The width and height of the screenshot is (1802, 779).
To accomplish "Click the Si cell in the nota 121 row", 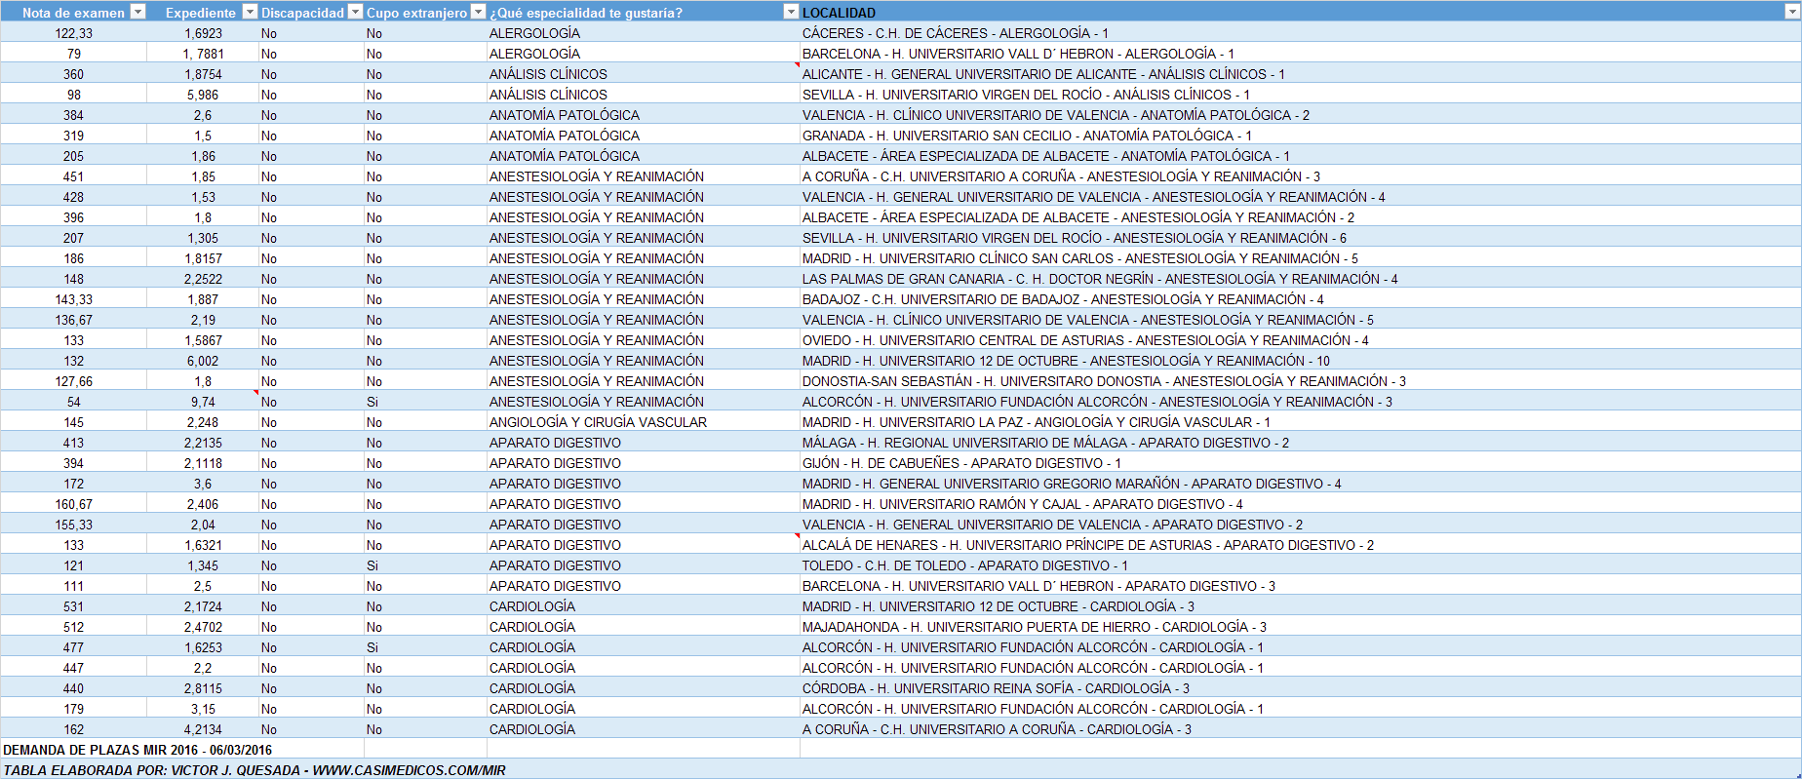I will coord(425,565).
